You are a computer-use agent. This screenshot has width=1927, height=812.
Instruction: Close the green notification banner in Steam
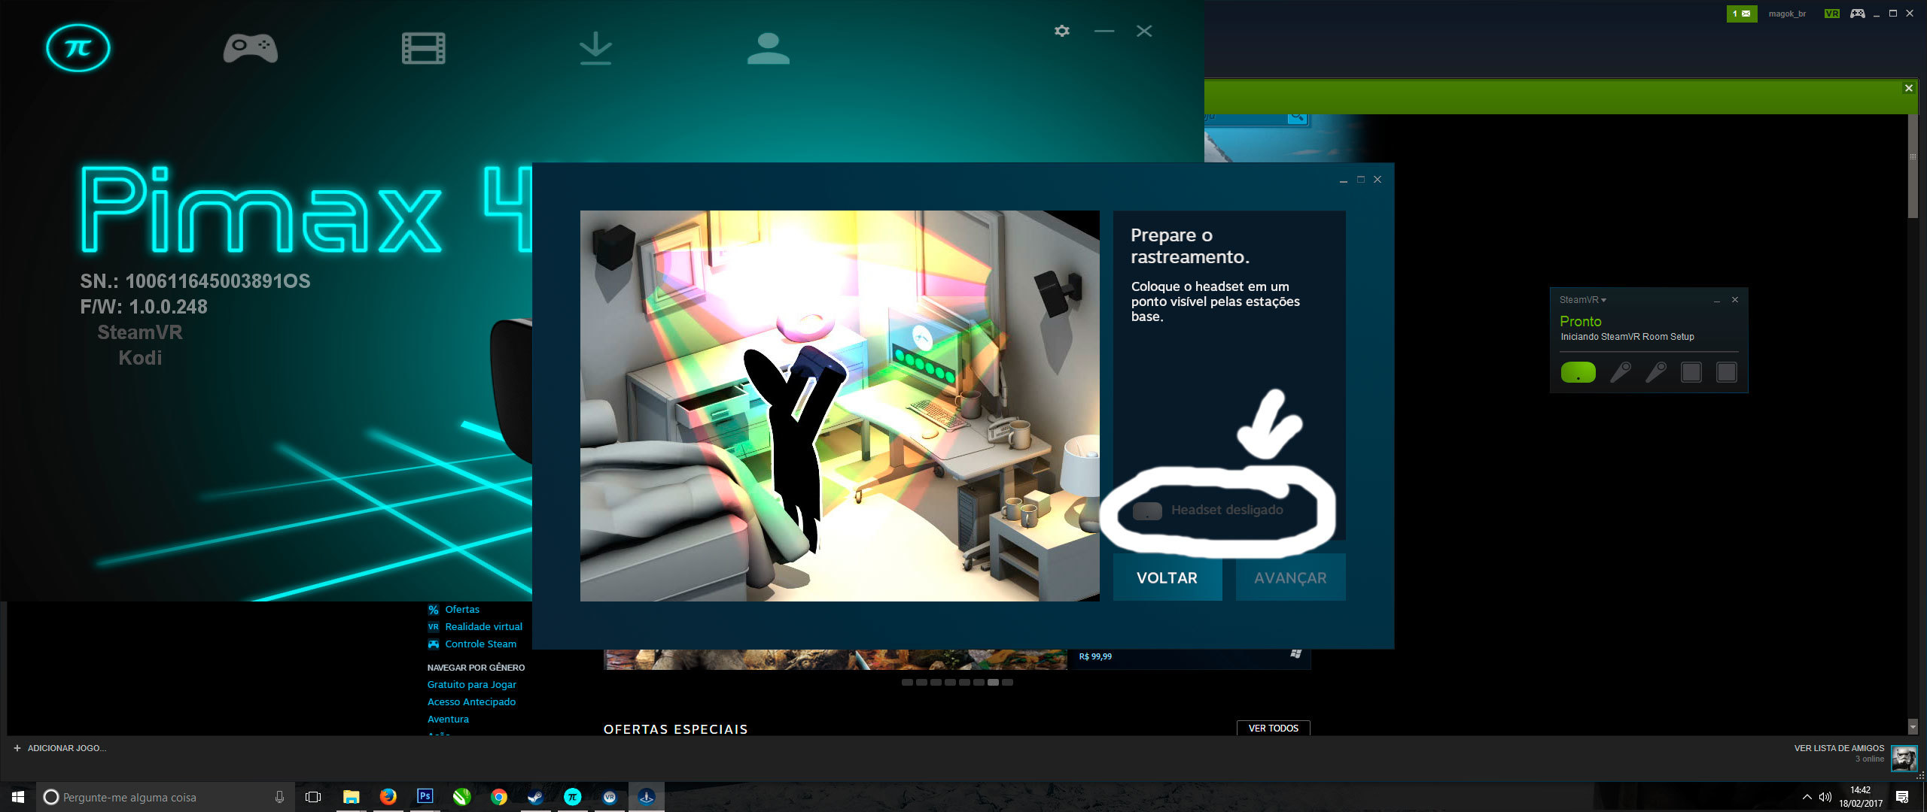click(x=1908, y=88)
